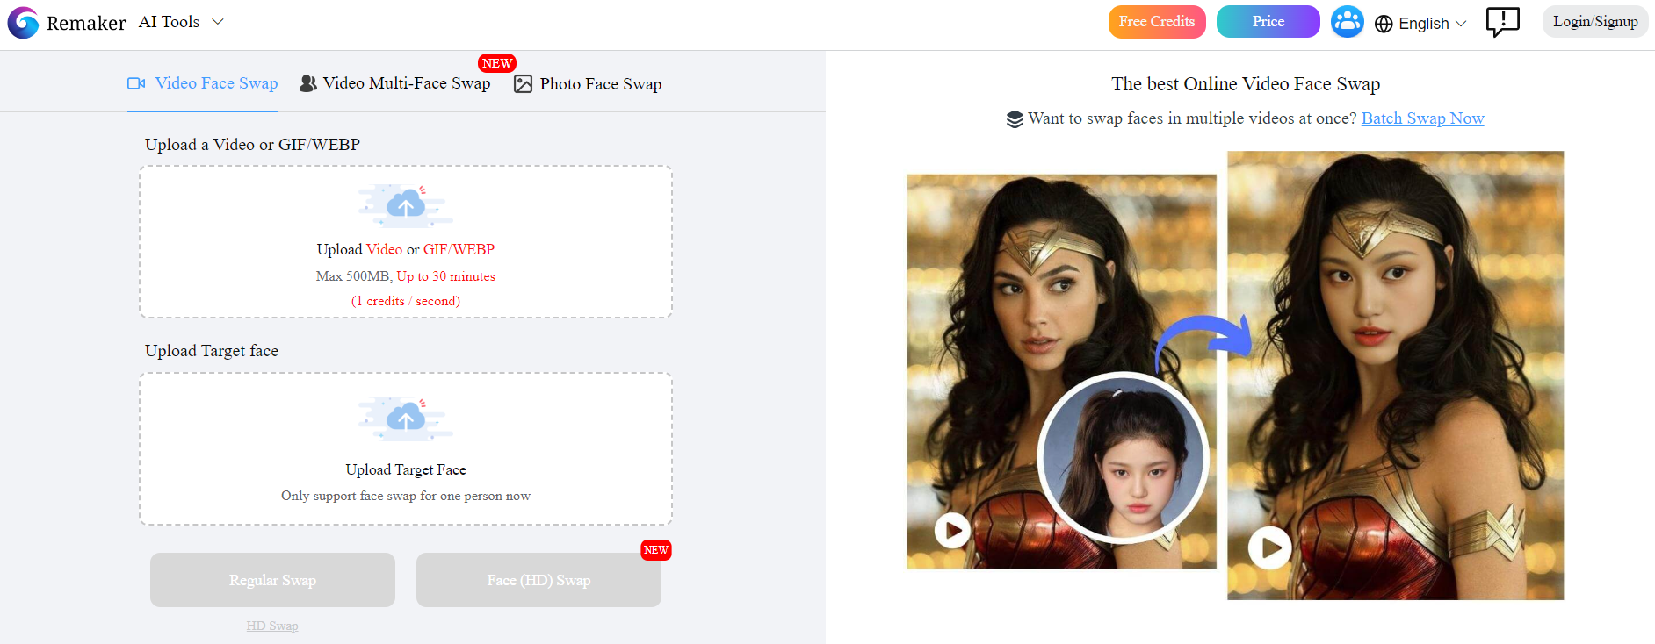This screenshot has width=1655, height=644.
Task: Click cloud upload icon for video
Action: [406, 205]
